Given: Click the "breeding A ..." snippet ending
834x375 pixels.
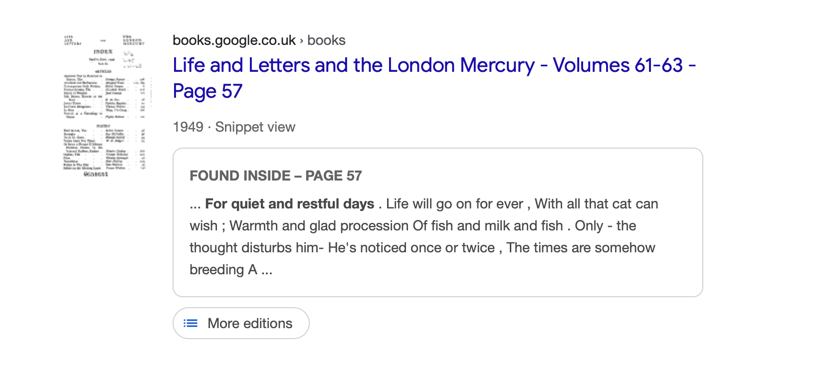Looking at the screenshot, I should [230, 270].
